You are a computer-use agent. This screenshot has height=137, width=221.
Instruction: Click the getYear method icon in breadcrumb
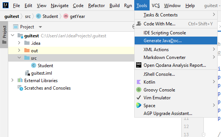tap(66, 16)
